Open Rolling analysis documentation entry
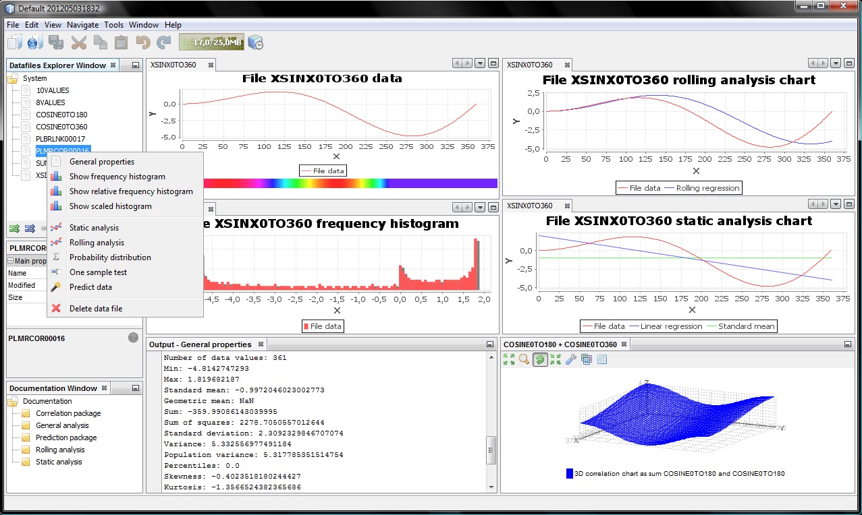The width and height of the screenshot is (862, 515). 60,450
